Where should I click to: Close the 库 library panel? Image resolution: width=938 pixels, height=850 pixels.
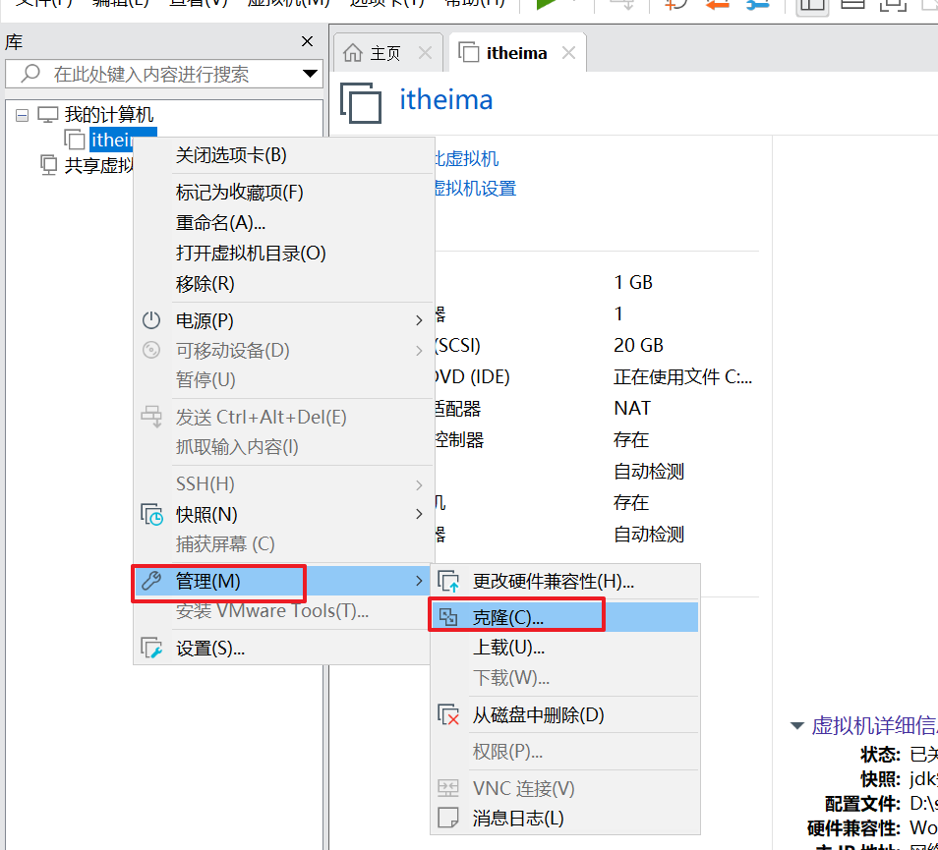[x=308, y=41]
